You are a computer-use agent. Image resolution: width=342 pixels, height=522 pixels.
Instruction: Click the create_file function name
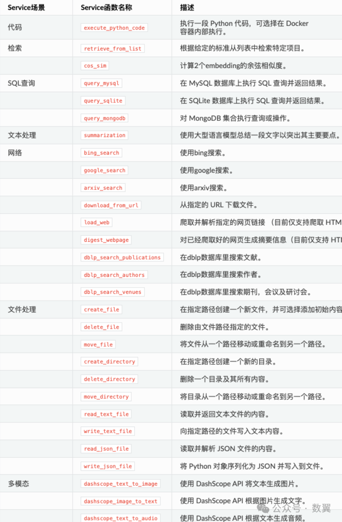coord(101,310)
